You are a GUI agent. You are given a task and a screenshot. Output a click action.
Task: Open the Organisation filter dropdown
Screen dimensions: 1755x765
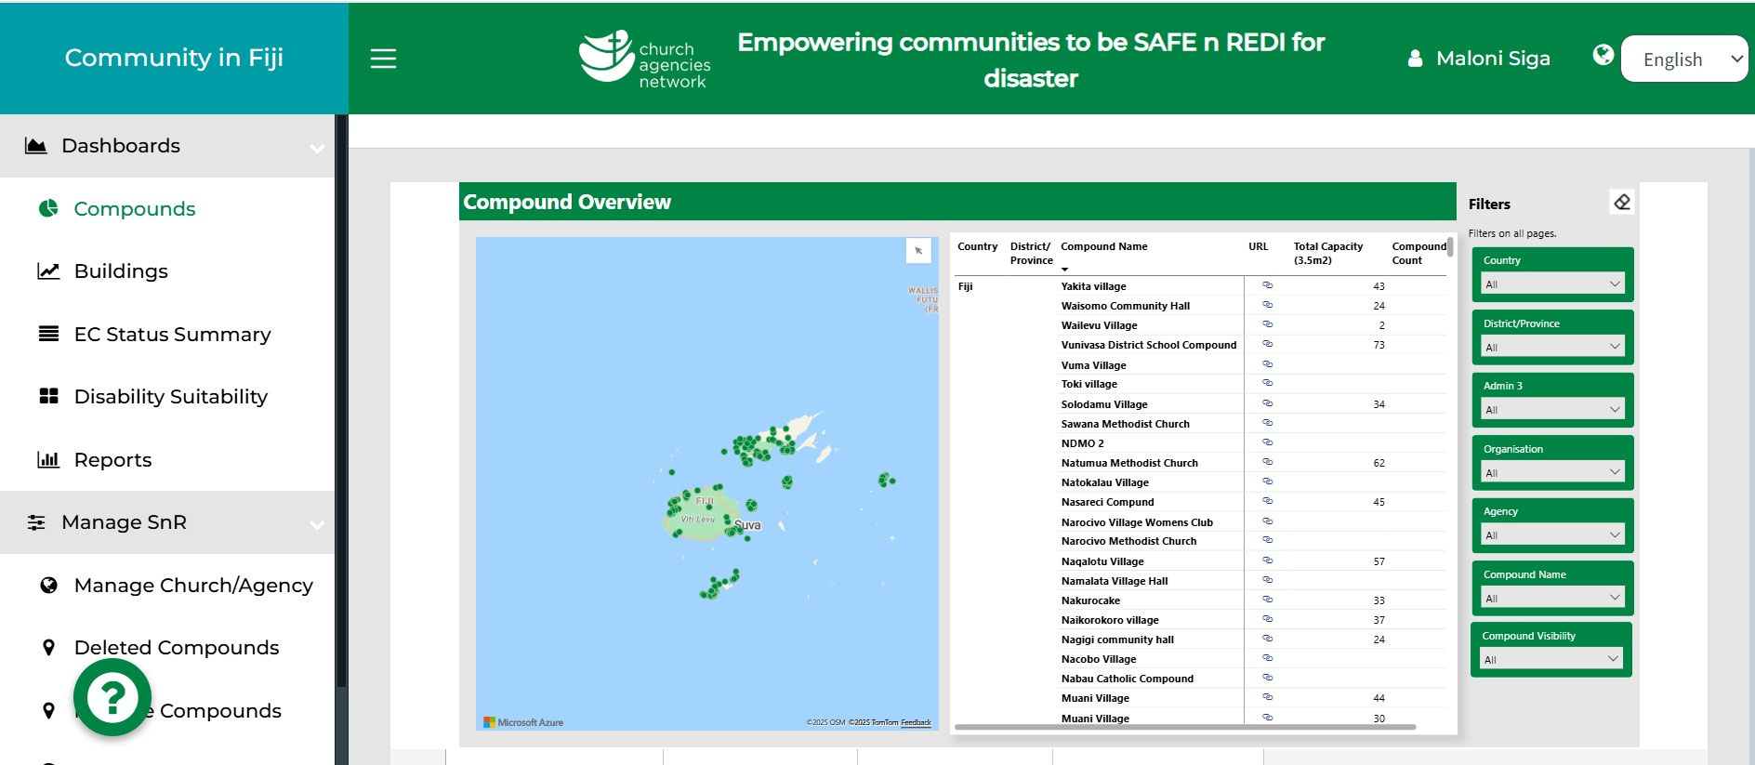pos(1551,472)
